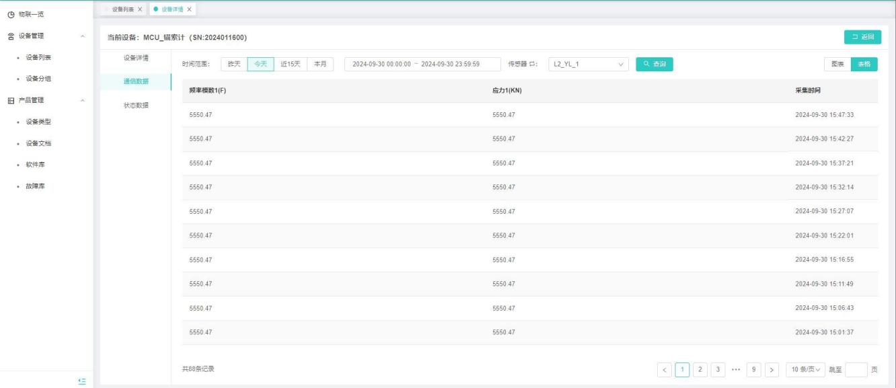Click the page jump input field

[x=856, y=369]
